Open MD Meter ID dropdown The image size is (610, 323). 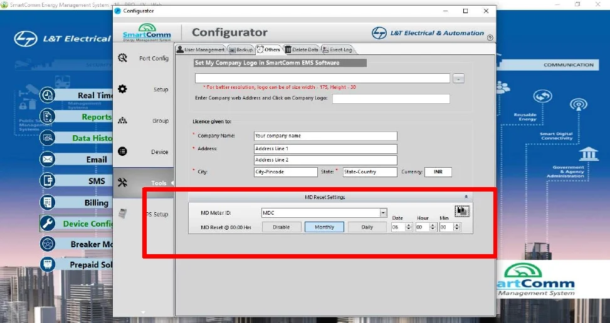pyautogui.click(x=383, y=213)
